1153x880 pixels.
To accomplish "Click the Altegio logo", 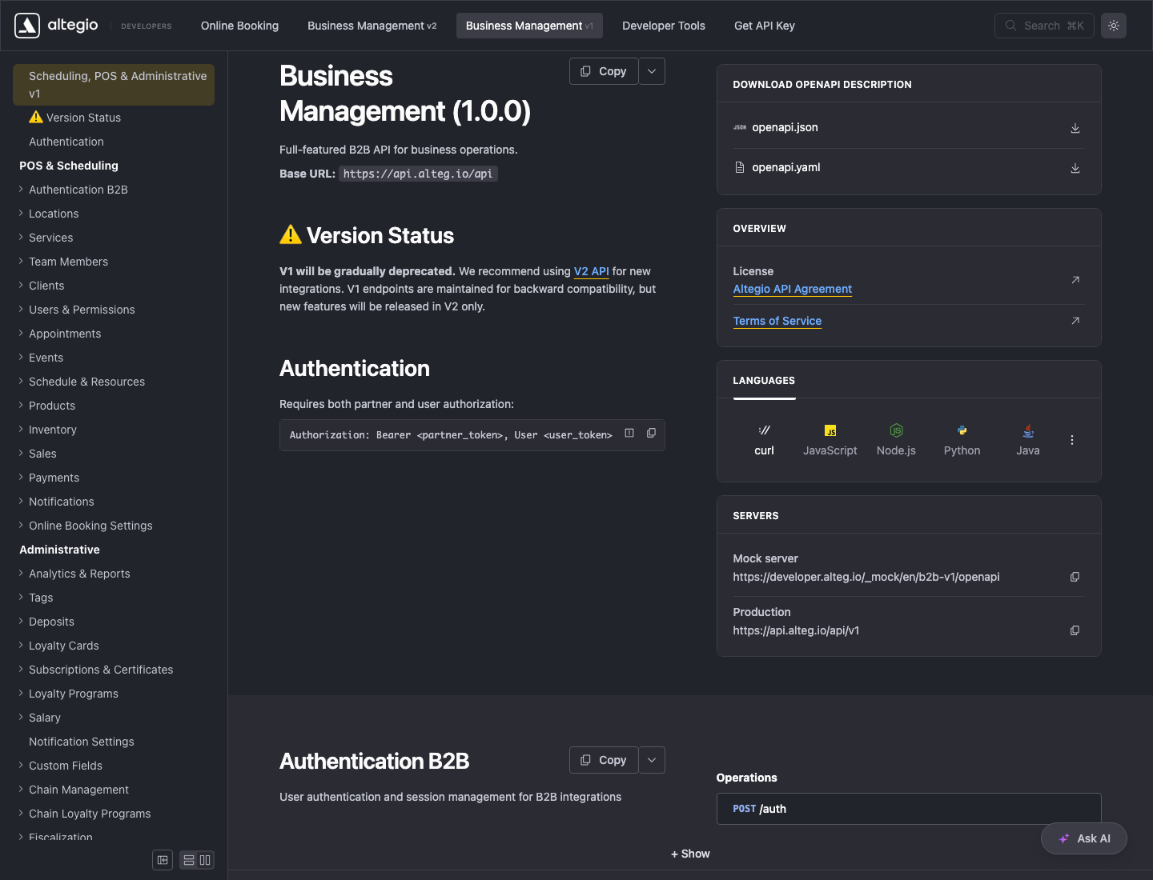I will (x=56, y=26).
